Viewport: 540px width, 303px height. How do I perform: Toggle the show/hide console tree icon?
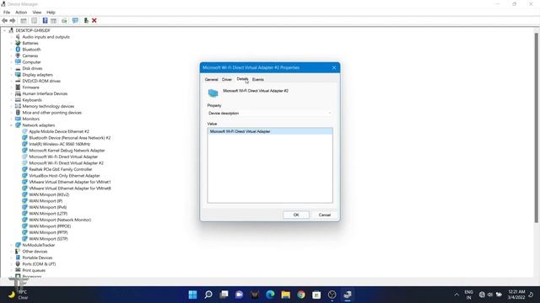[24, 21]
